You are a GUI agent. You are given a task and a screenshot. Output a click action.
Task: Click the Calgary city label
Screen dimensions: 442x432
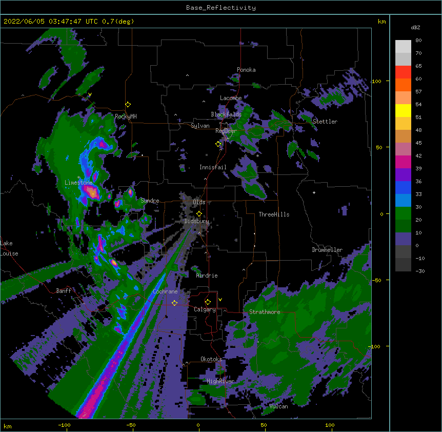(205, 309)
